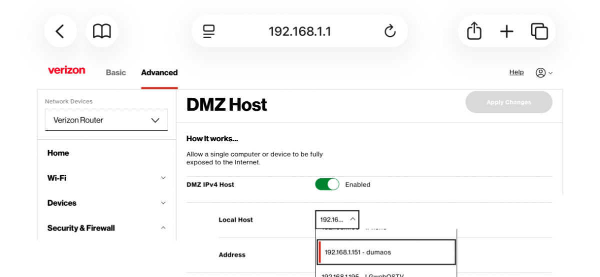
Task: Open page settings icon in address bar
Action: (208, 31)
